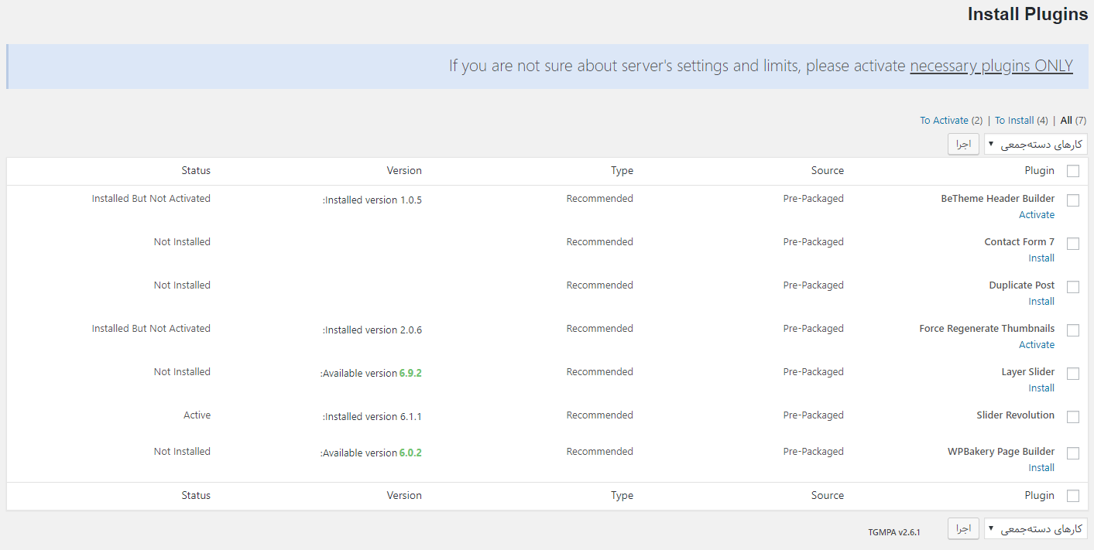Click the Version column header at top
Viewport: 1094px width, 550px height.
404,171
